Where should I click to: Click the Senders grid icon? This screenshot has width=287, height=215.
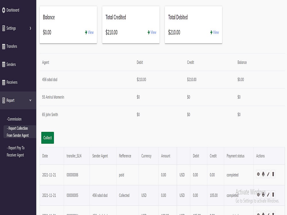tap(4, 64)
